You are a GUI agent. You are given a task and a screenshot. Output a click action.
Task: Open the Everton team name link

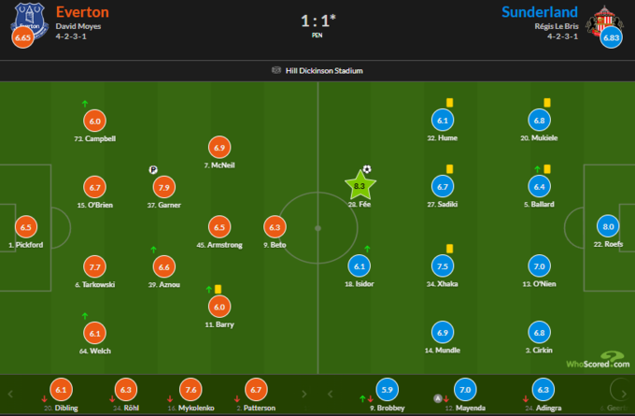(82, 12)
